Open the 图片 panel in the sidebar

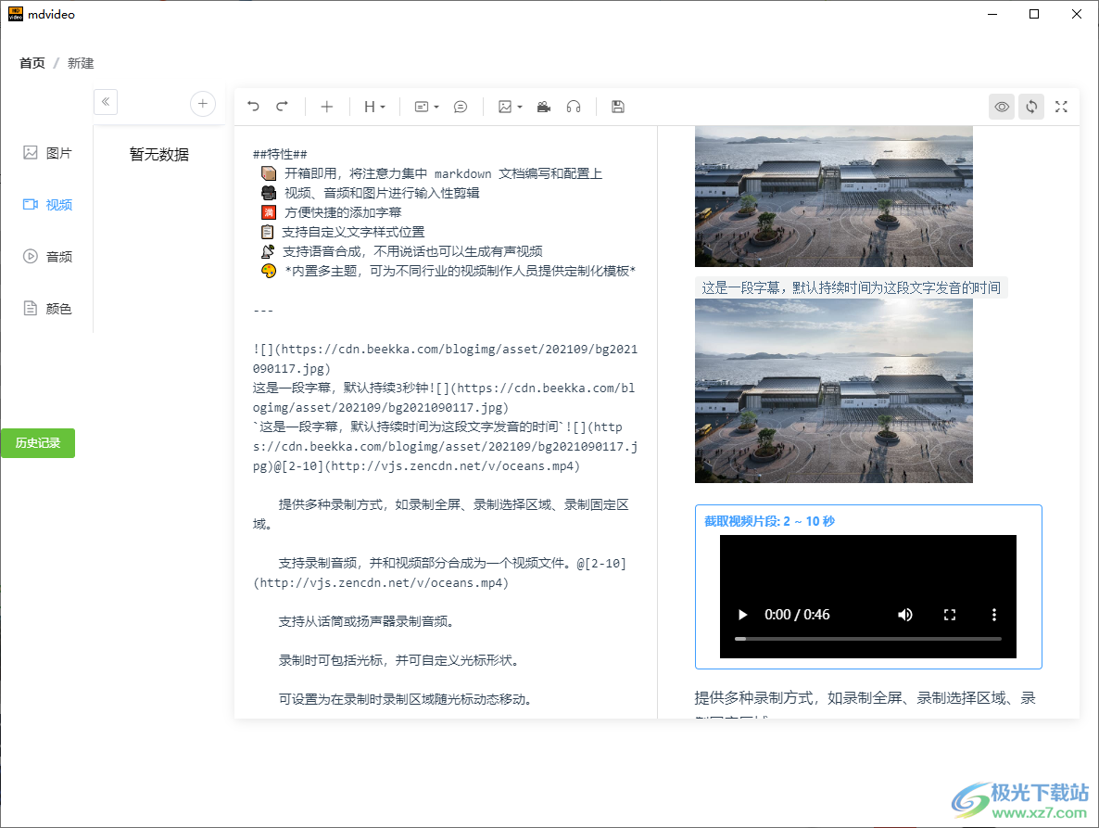pyautogui.click(x=47, y=152)
